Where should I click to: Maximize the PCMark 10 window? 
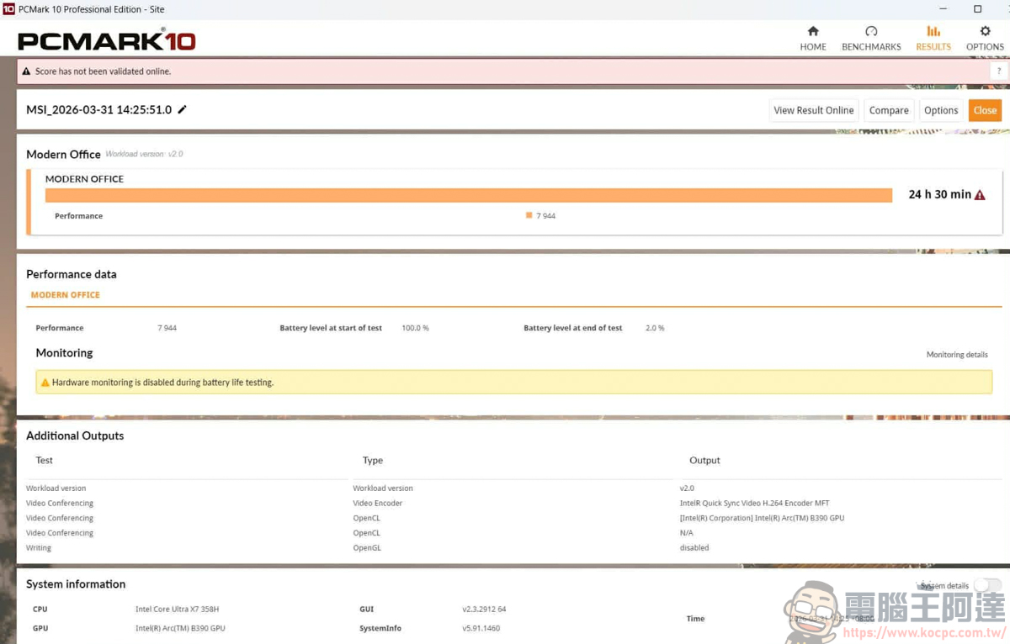(x=977, y=9)
